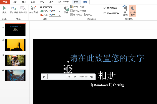Select slide 2 thumbnail with yellow silhouette
This screenshot has height=104, width=157.
coord(15,45)
